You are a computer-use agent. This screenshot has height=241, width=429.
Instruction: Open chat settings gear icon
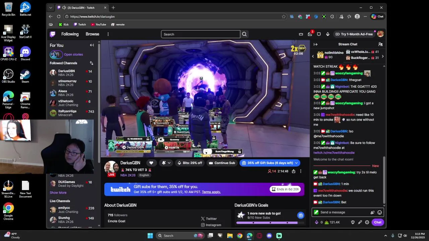[x=367, y=222]
